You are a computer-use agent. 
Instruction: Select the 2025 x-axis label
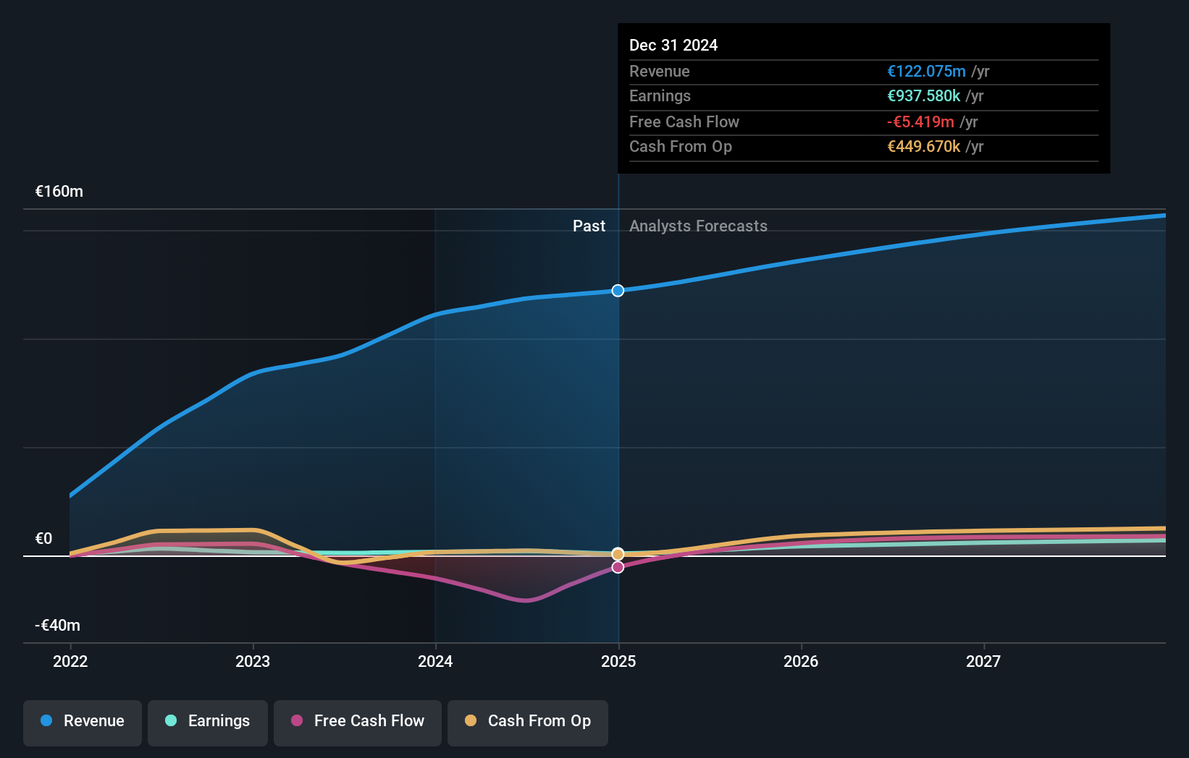618,661
